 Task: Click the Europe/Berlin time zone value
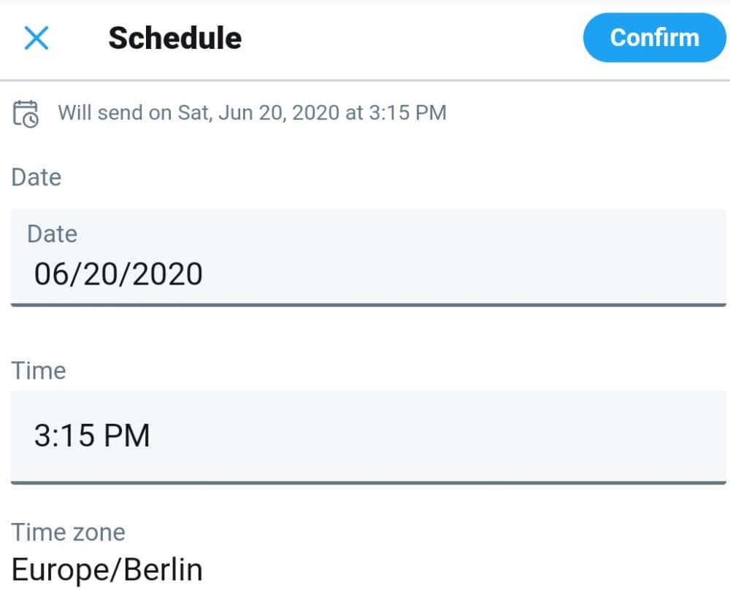[107, 570]
